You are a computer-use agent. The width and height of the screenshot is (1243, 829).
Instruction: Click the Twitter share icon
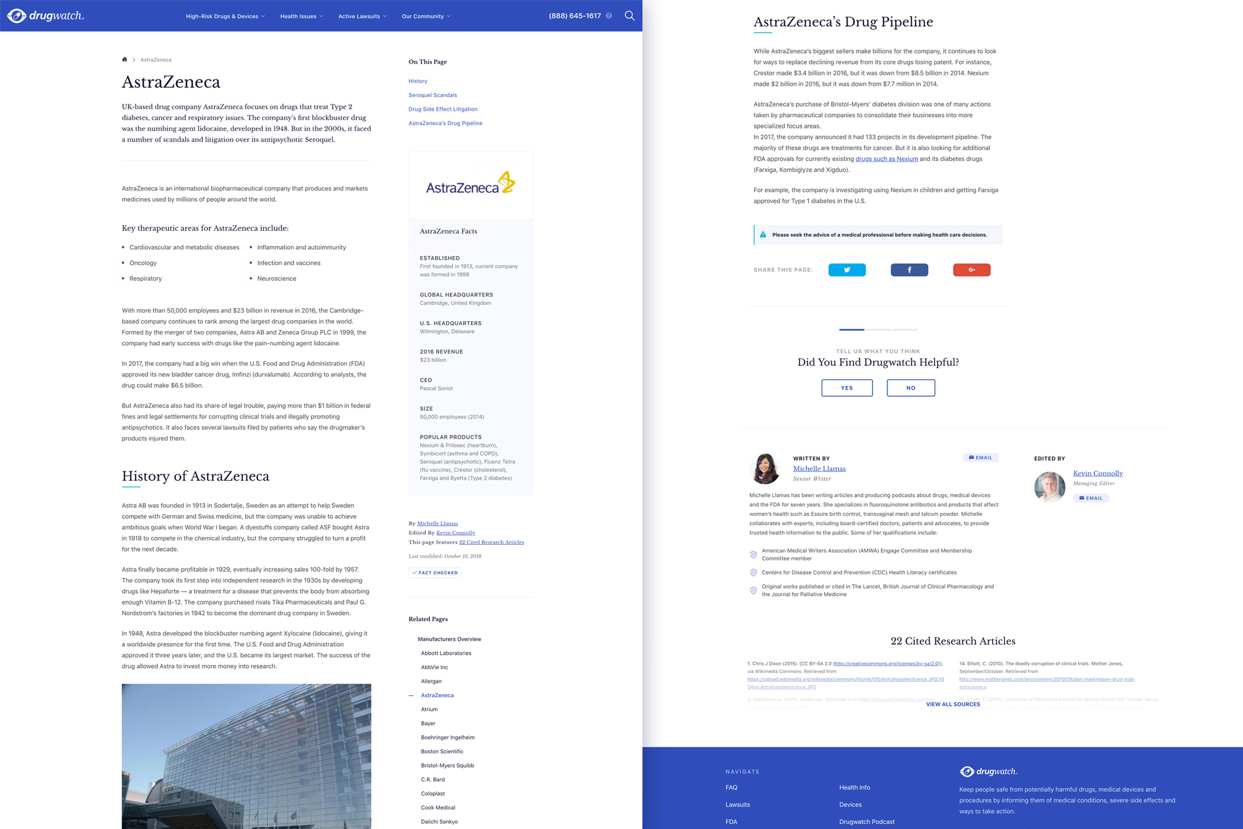click(x=846, y=270)
